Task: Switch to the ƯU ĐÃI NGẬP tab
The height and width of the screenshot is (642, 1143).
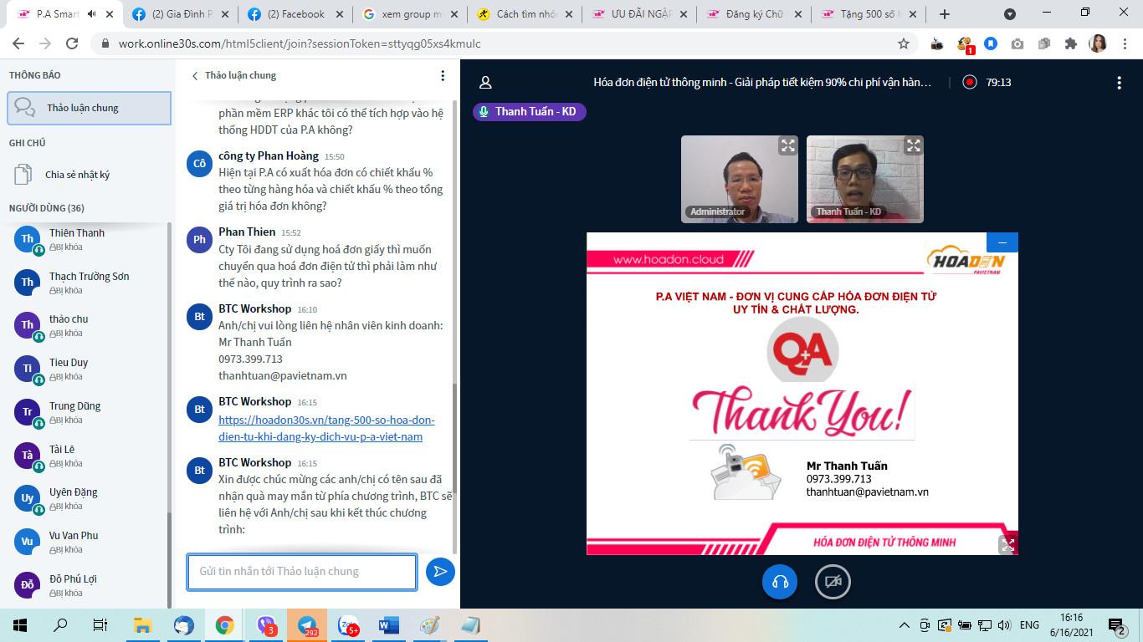Action: pos(640,14)
